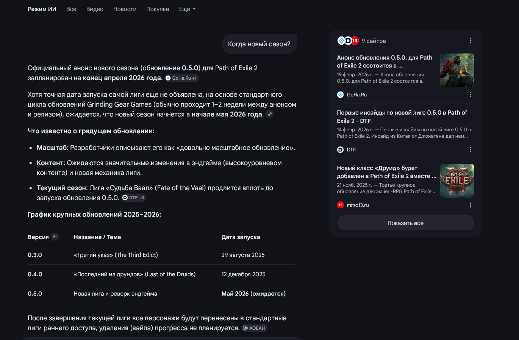Open article «Анонс обновления 0.5.0. для Path of Exile 2»
The height and width of the screenshot is (340, 519).
[385, 61]
